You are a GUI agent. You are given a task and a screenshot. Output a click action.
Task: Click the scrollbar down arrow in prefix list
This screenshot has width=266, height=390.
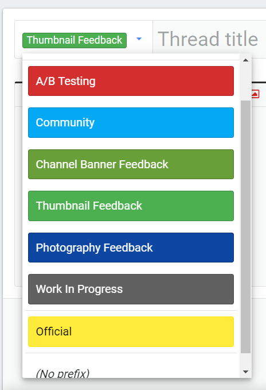click(246, 372)
